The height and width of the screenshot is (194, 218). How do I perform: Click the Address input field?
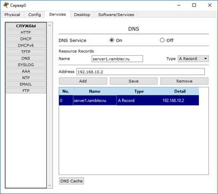pos(141,72)
